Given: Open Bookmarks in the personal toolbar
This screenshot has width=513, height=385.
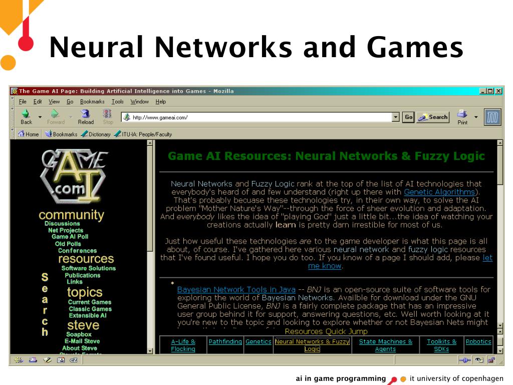Looking at the screenshot, I should [61, 134].
